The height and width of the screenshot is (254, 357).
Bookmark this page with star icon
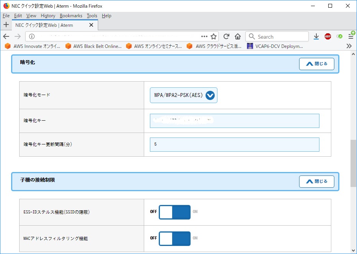(214, 36)
